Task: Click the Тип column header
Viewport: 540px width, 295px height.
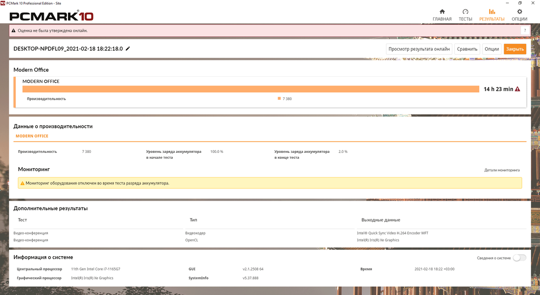Action: [x=193, y=220]
